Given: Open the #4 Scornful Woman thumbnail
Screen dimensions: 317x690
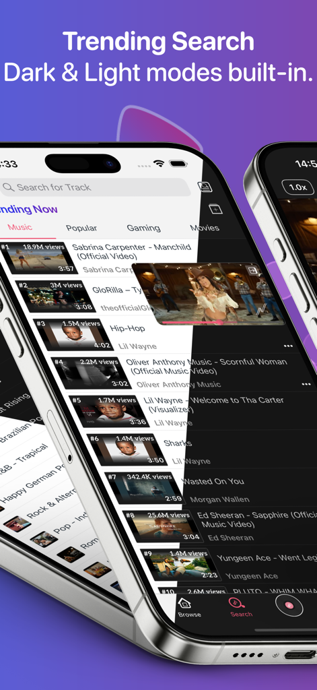Looking at the screenshot, I should click(x=92, y=373).
